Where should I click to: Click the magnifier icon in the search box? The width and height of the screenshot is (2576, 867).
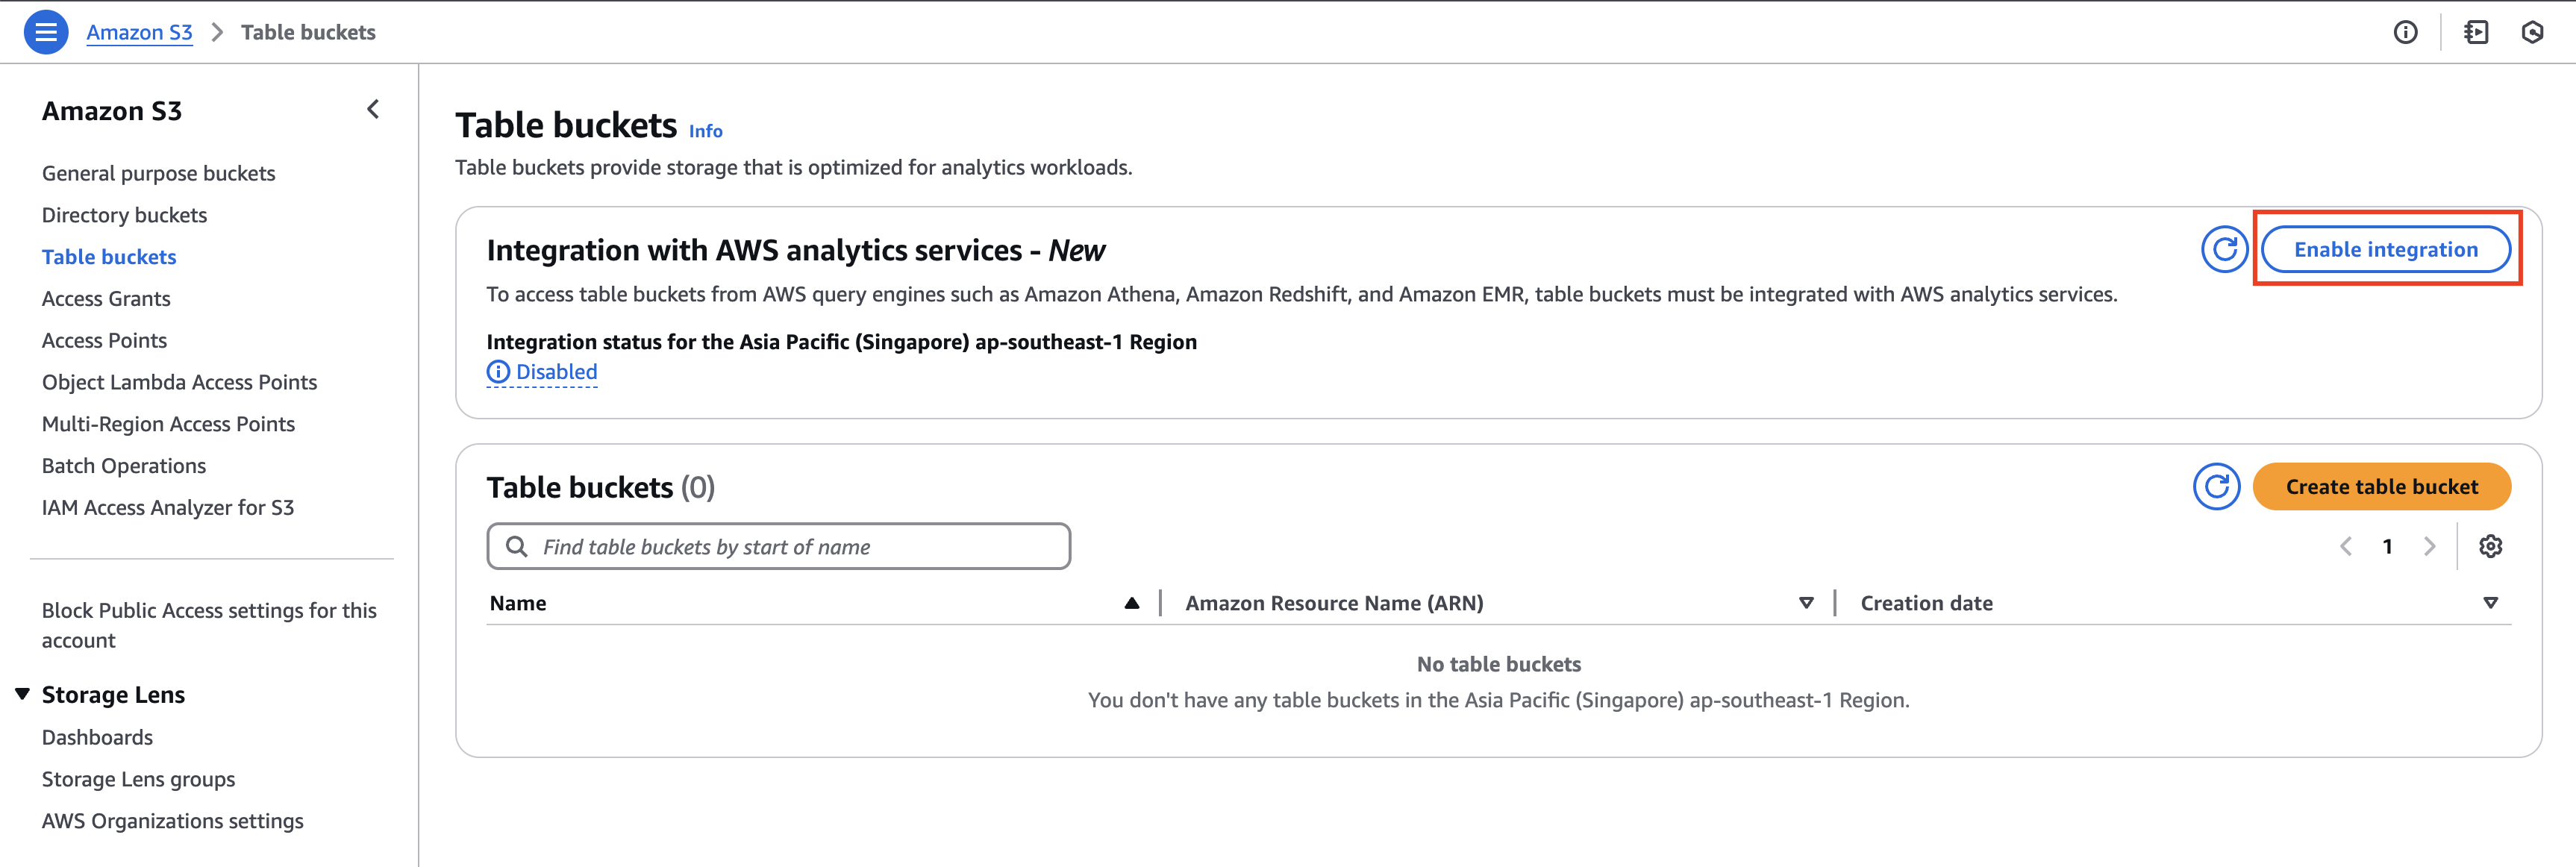517,546
